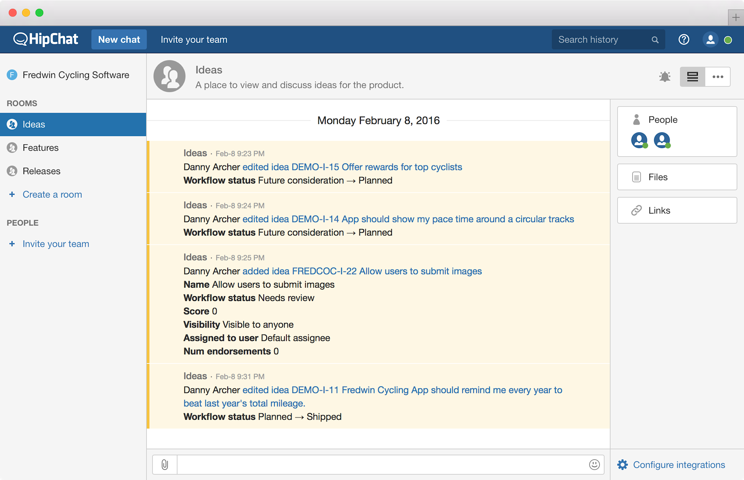Click the search magnifier icon

(655, 40)
